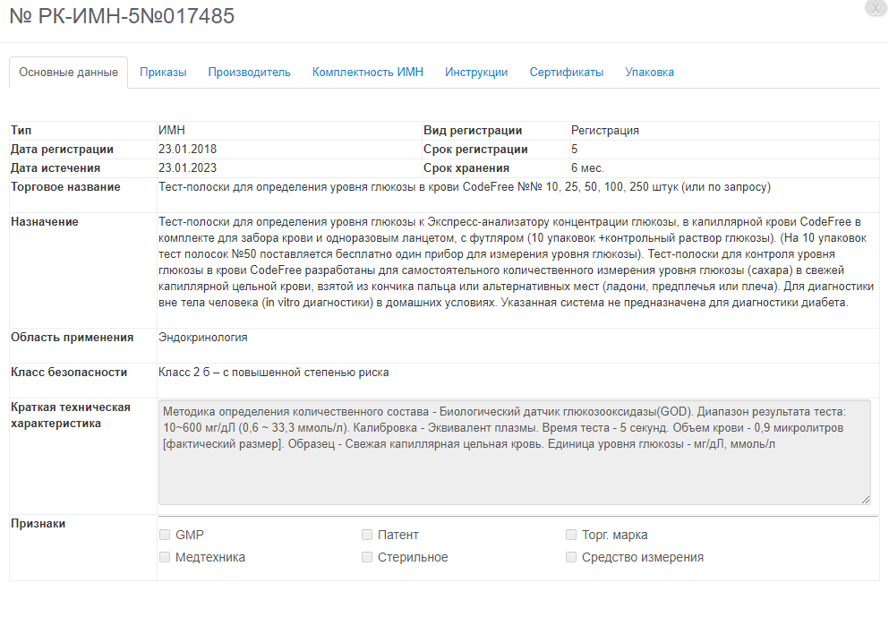Switch to the Приказы tab
Viewport: 889px width, 626px height.
click(x=163, y=73)
